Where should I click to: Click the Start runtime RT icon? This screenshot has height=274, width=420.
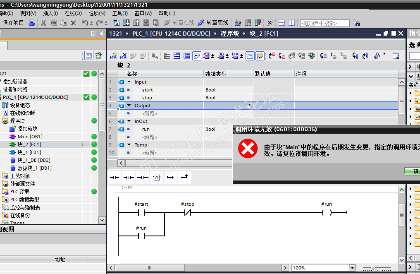coord(156,23)
